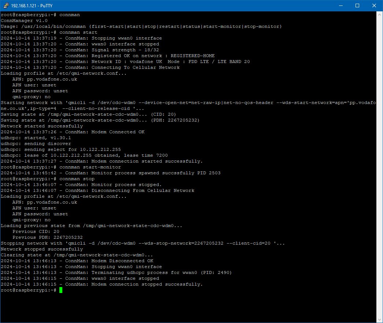383x323 pixels.
Task: Click the last root@raspberrypi prompt
Action: (x=29, y=290)
